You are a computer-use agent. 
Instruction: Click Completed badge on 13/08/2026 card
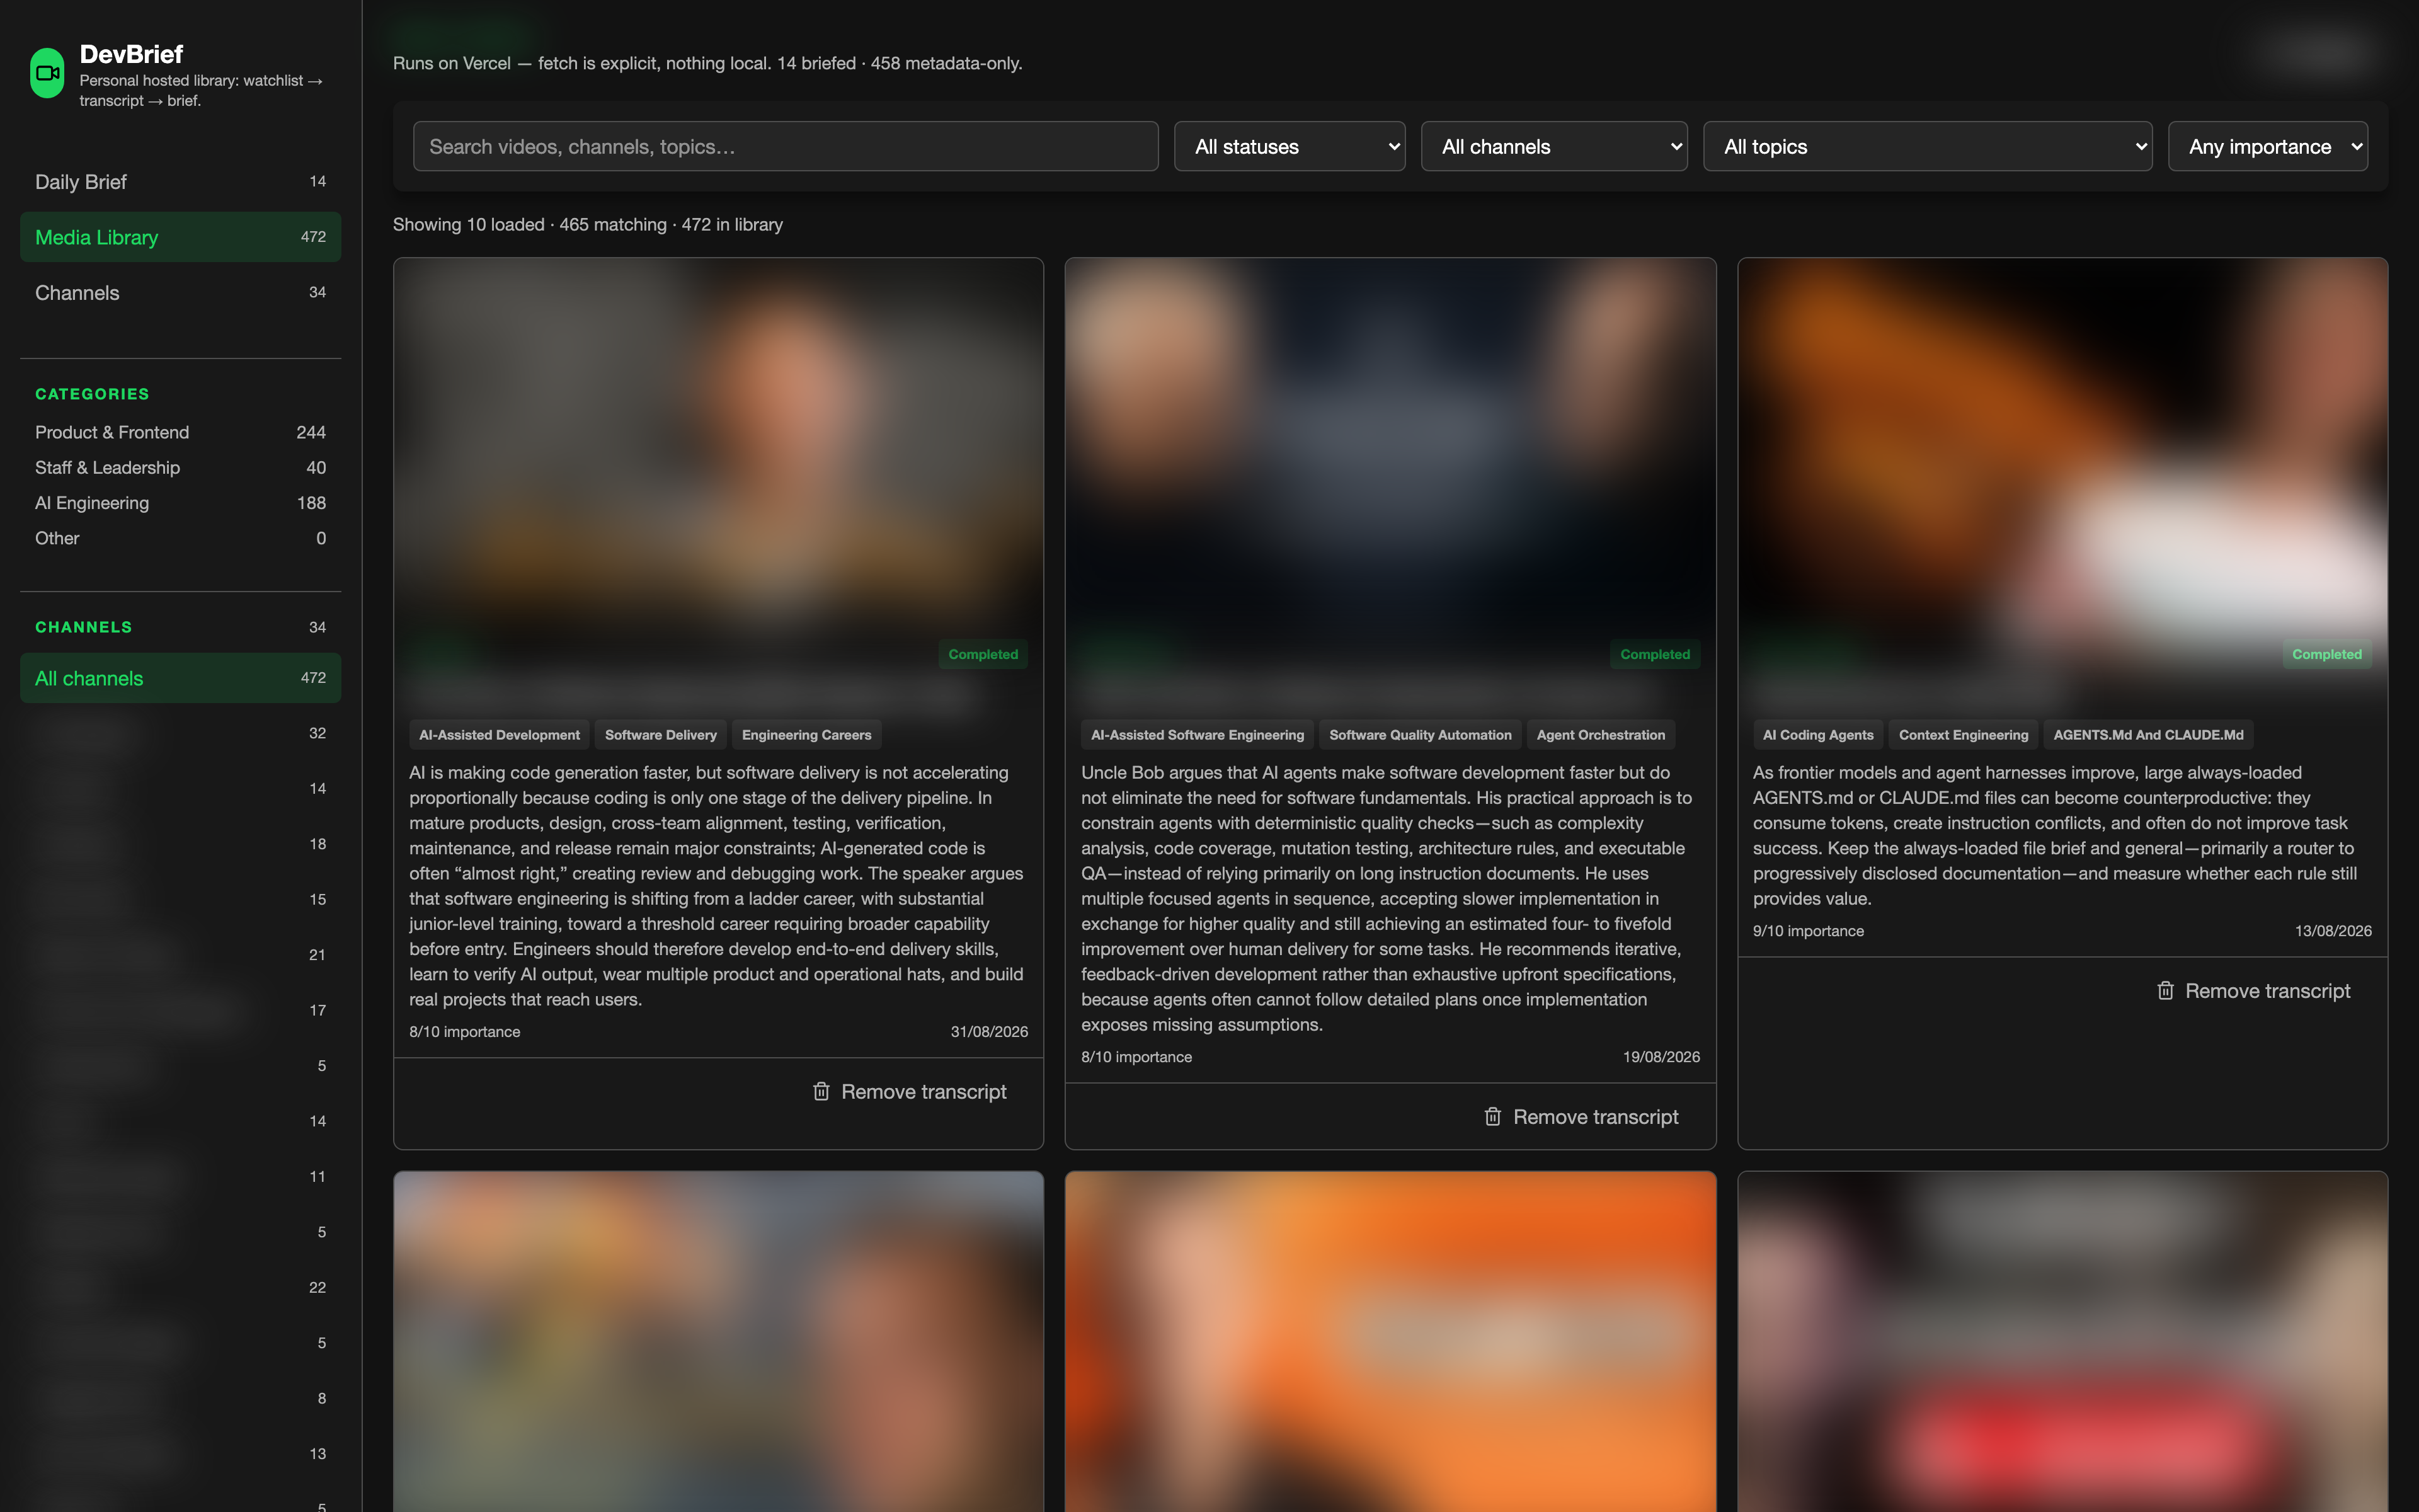pos(2327,654)
